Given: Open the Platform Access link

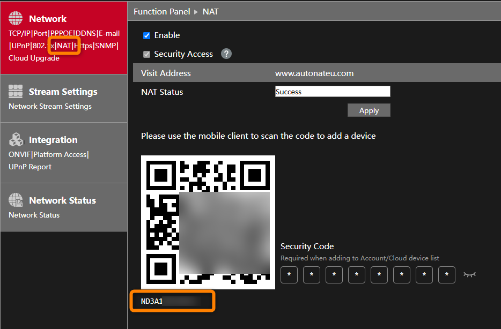Looking at the screenshot, I should (60, 154).
